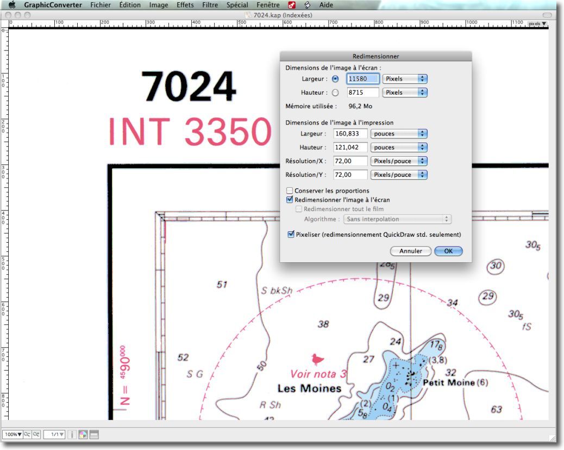Screen dimensions: 564x450
Task: Click the vertical ruler on the left
Action: point(4,224)
